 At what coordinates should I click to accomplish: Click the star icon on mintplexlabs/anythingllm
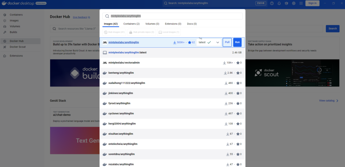pyautogui.click(x=189, y=43)
